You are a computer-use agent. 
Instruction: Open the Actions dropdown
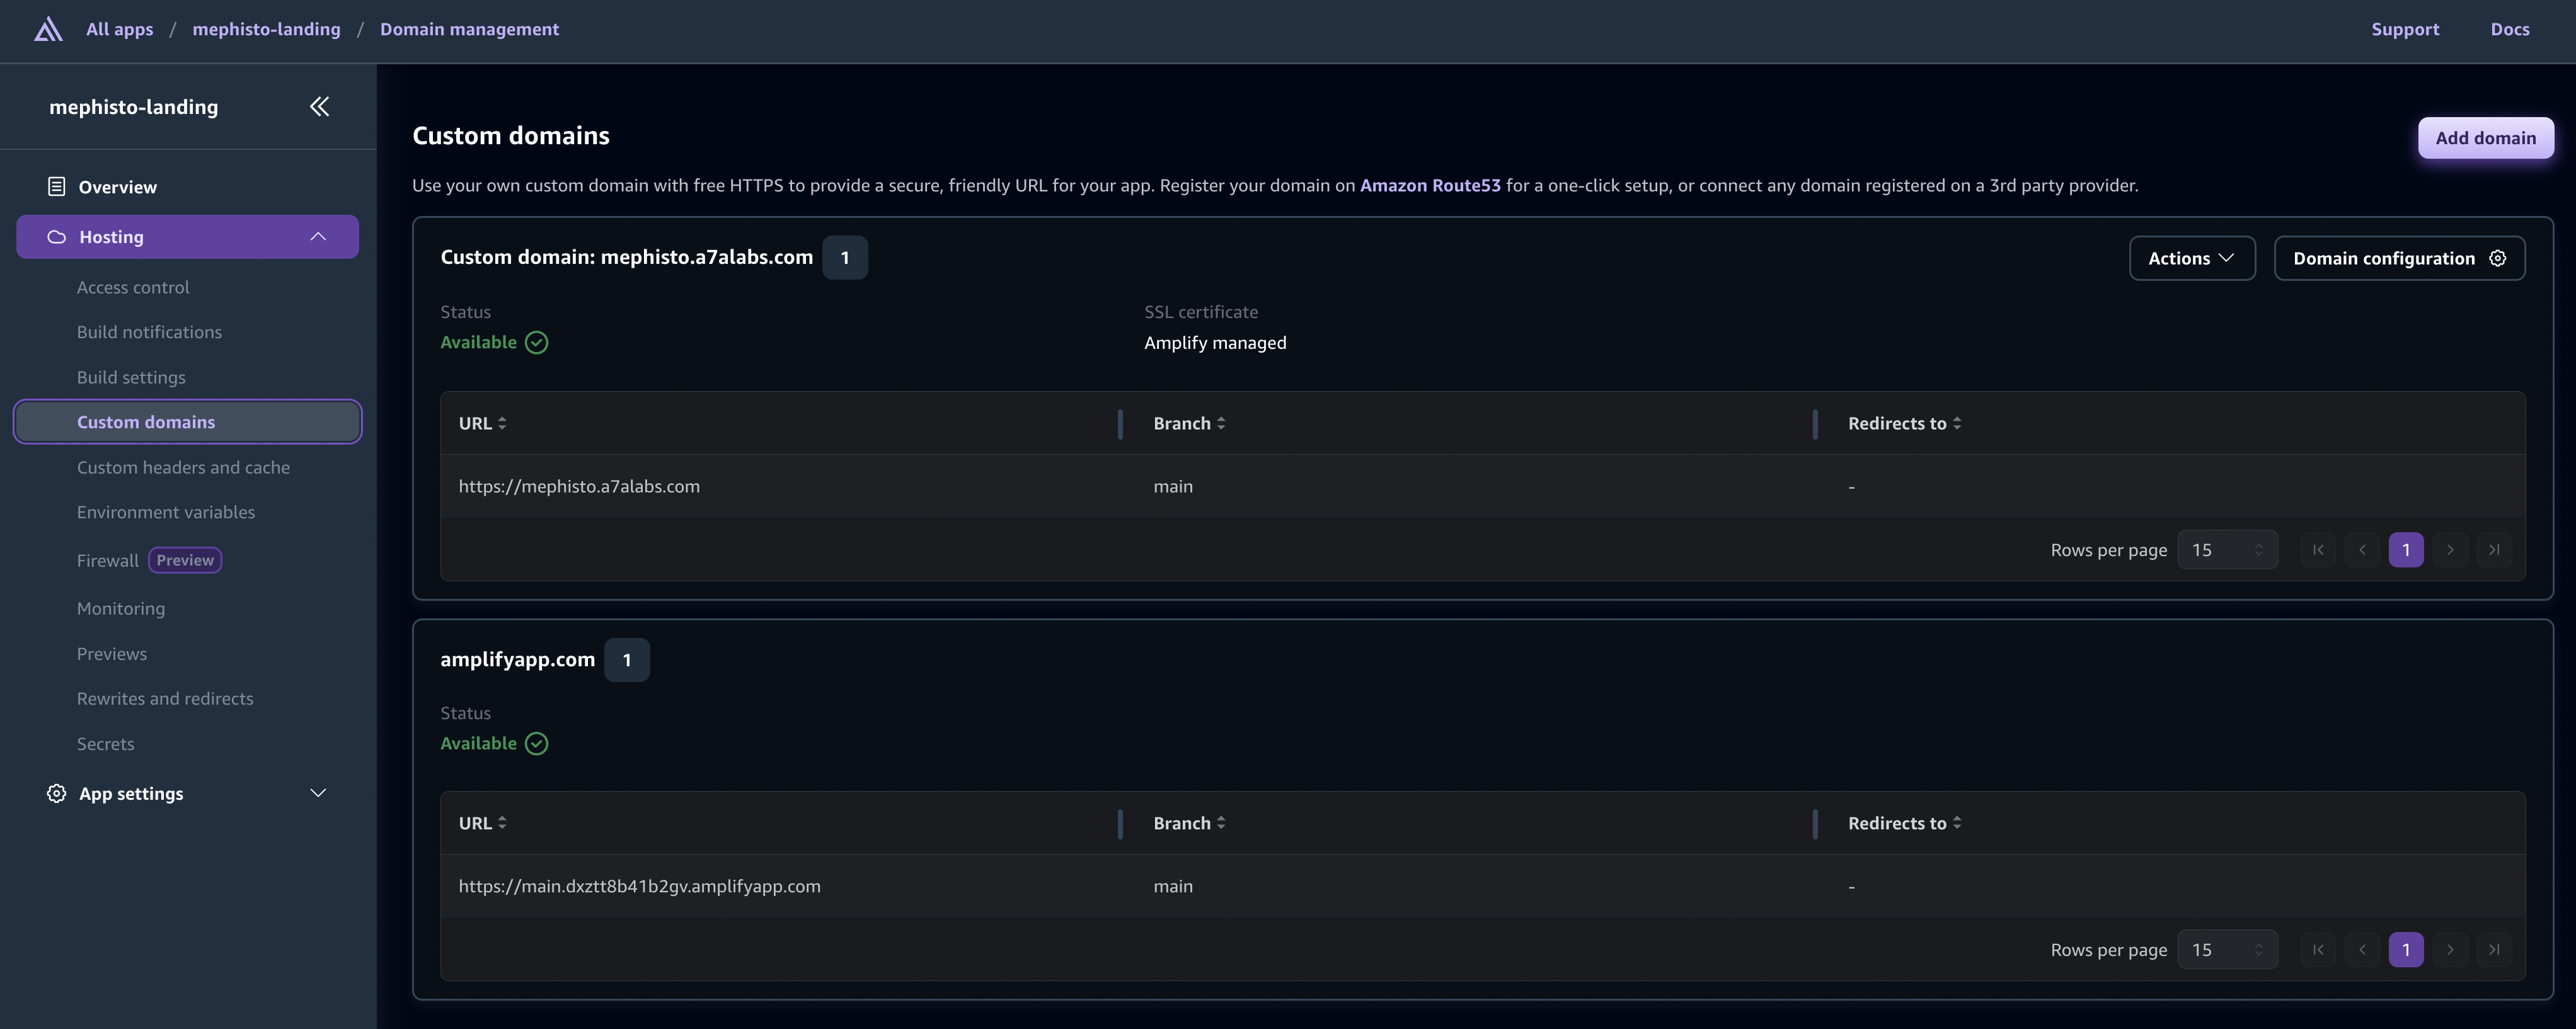tap(2191, 258)
